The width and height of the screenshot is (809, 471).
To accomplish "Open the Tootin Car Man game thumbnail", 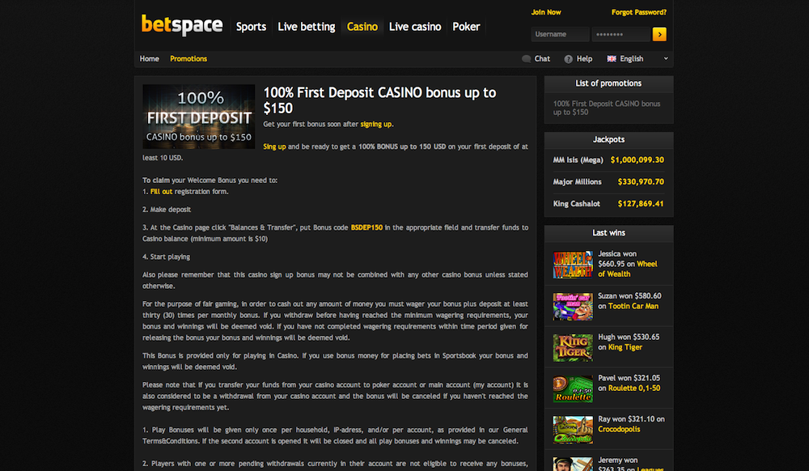I will point(572,306).
